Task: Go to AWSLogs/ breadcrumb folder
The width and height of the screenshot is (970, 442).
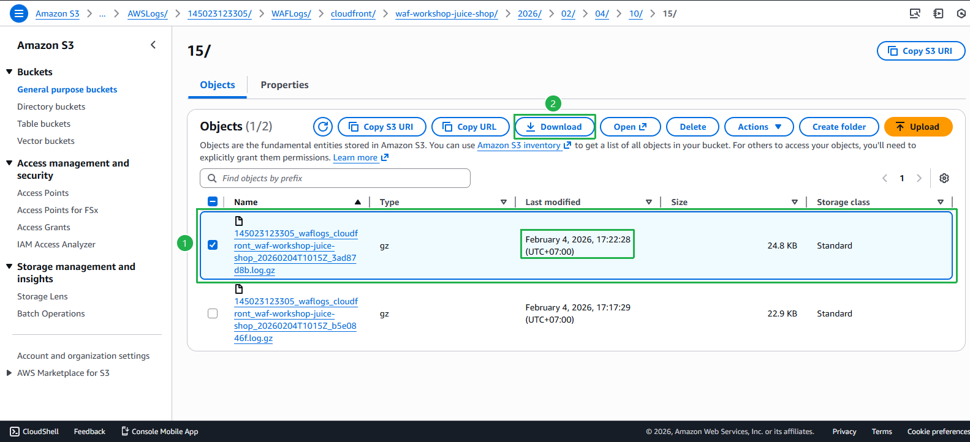Action: 148,13
